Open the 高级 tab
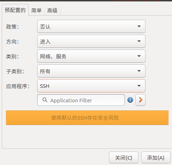 click(x=52, y=10)
